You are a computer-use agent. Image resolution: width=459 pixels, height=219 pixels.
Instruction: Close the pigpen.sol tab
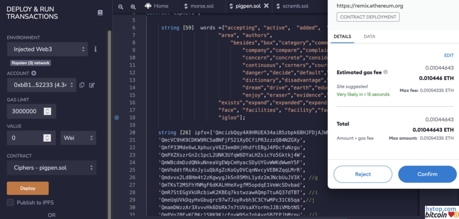point(266,6)
